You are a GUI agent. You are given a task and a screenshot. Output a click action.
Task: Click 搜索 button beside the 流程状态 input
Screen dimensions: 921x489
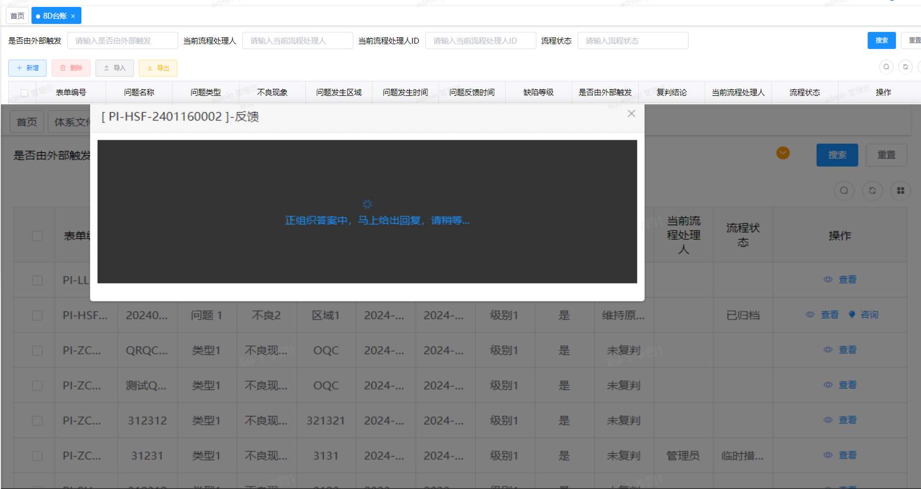[x=881, y=41]
